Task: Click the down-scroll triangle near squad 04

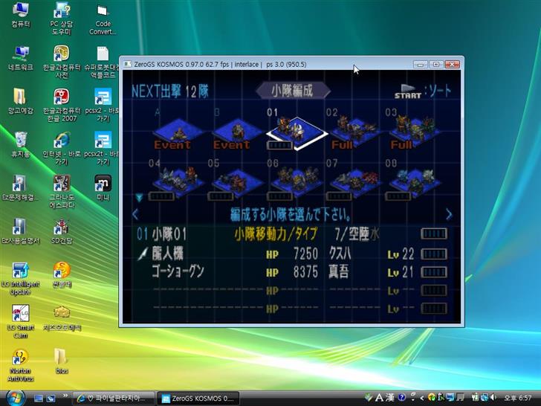Action: 139,198
